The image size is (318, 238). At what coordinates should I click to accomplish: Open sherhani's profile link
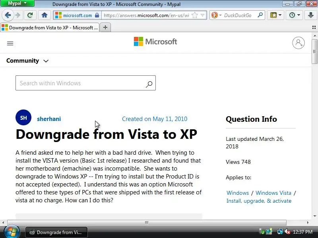click(x=49, y=119)
